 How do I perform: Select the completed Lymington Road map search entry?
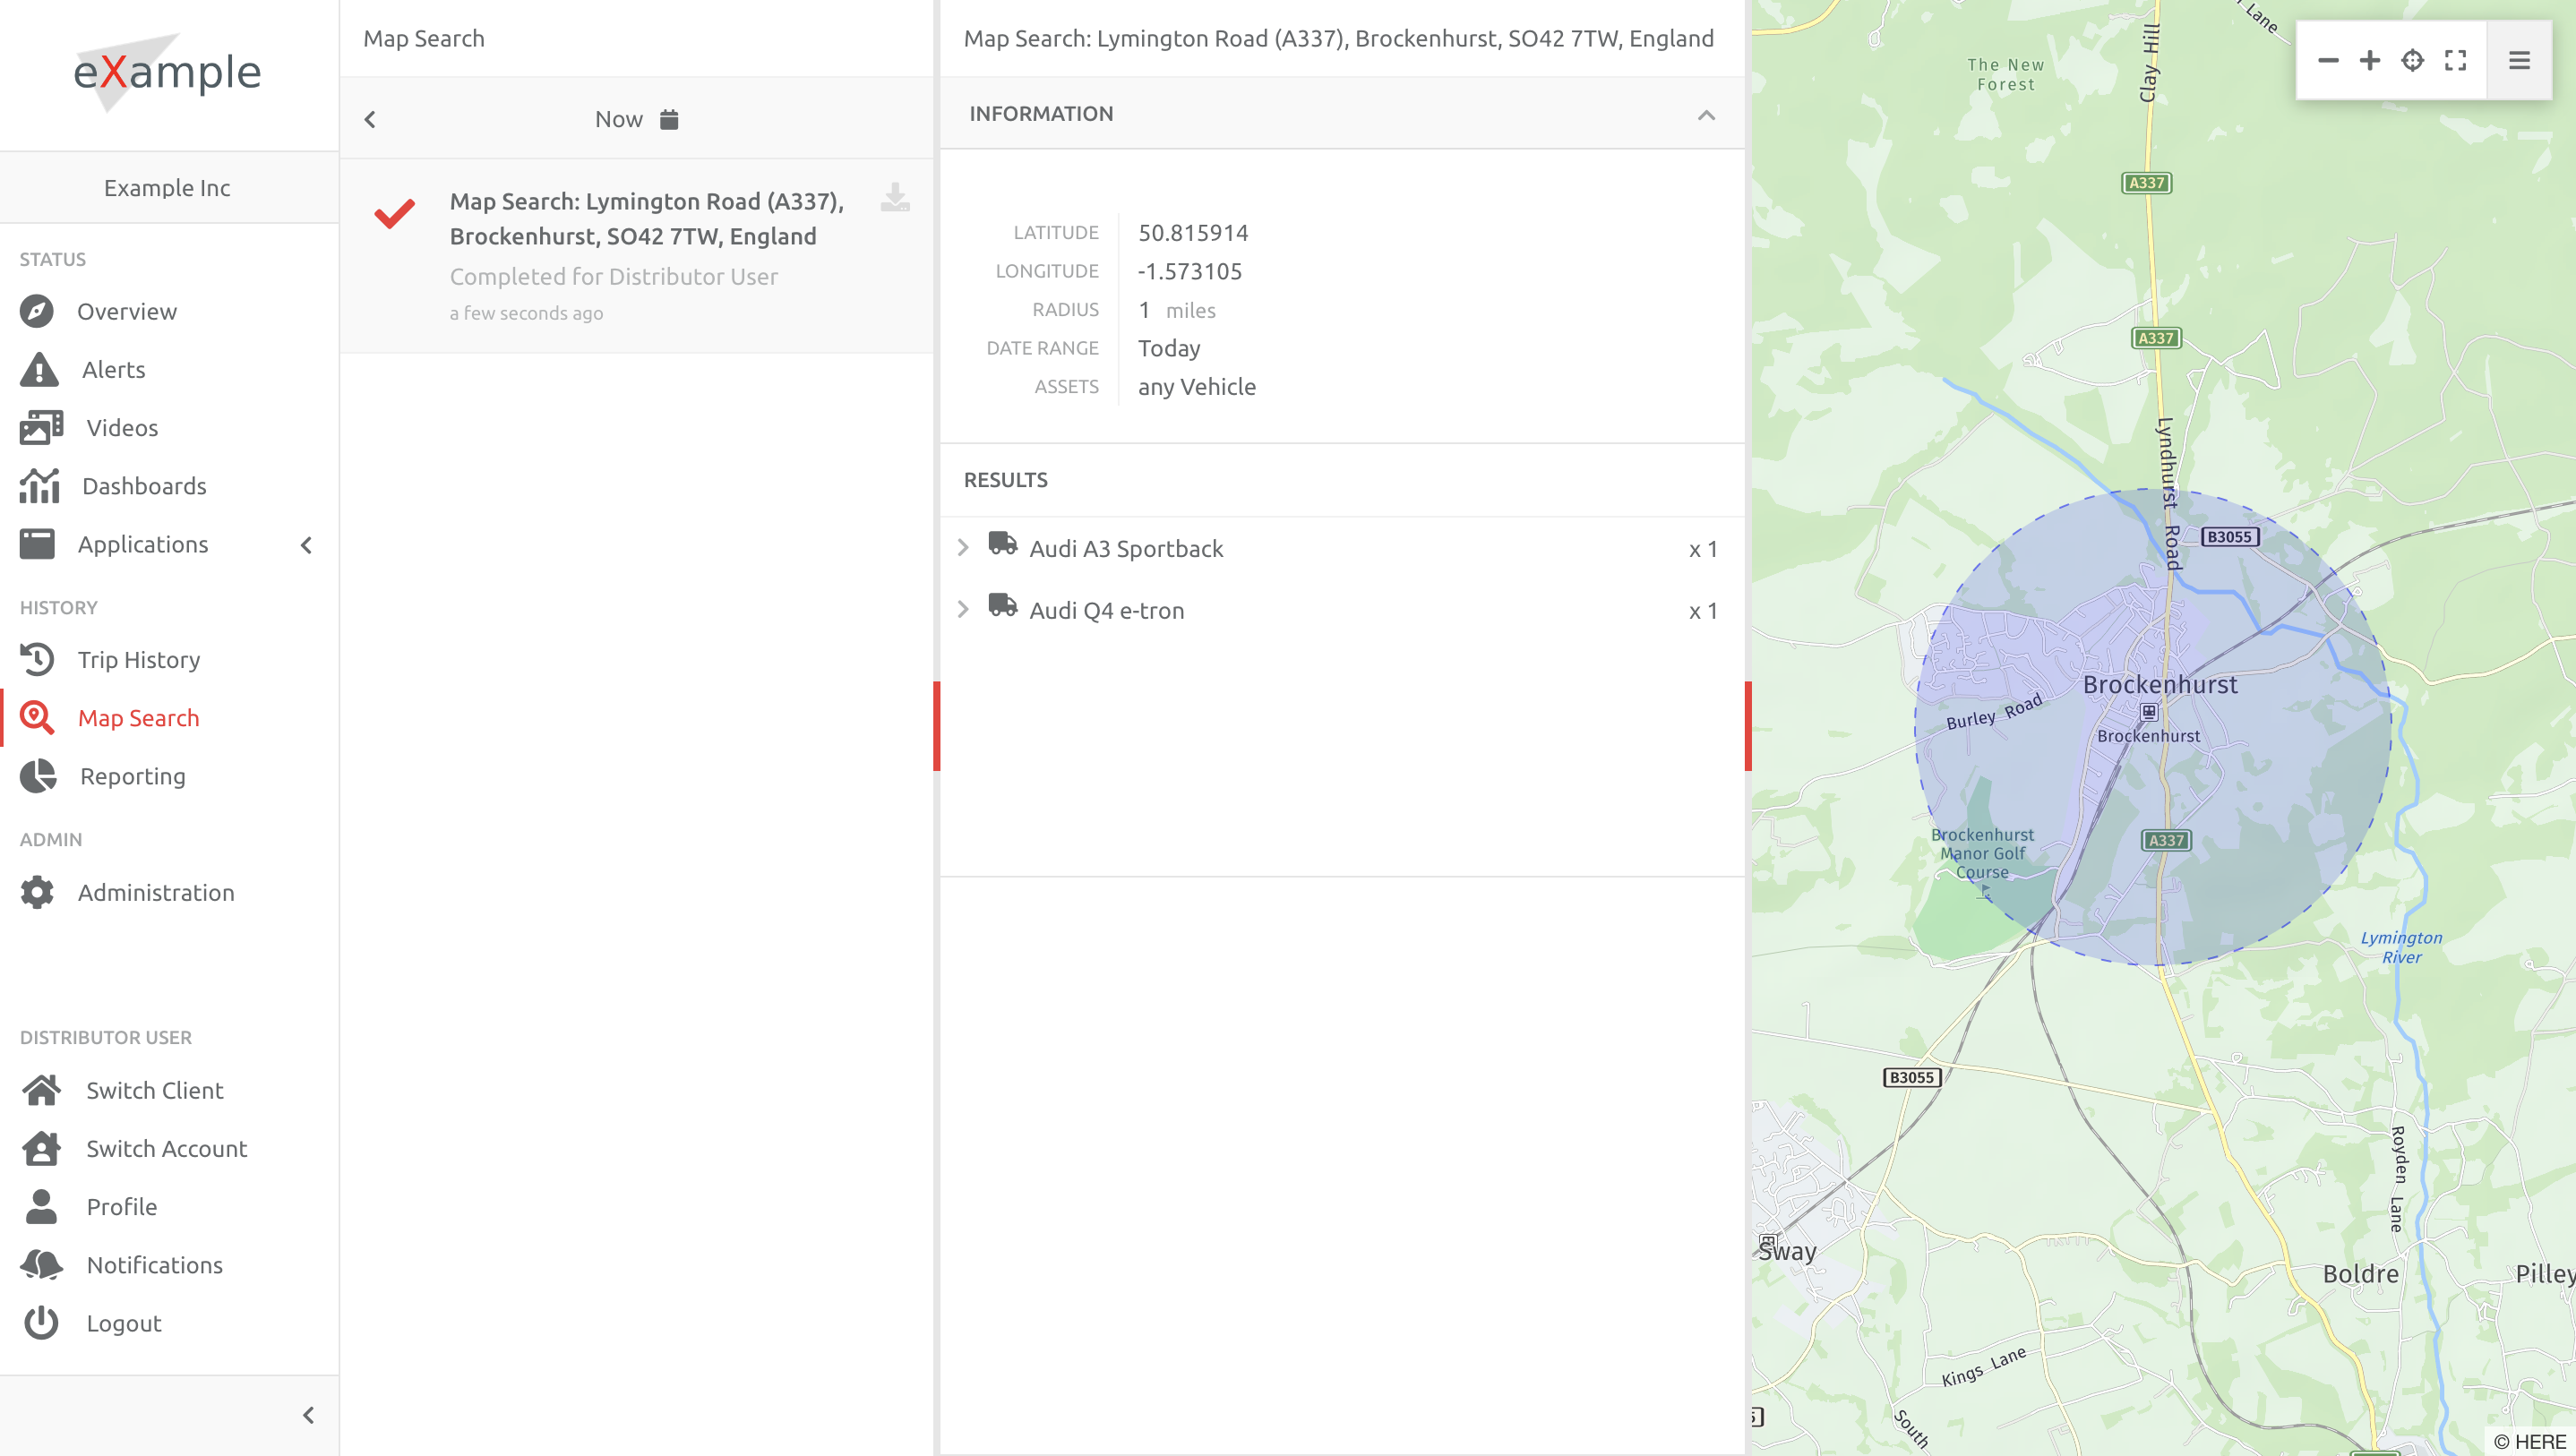(x=637, y=256)
